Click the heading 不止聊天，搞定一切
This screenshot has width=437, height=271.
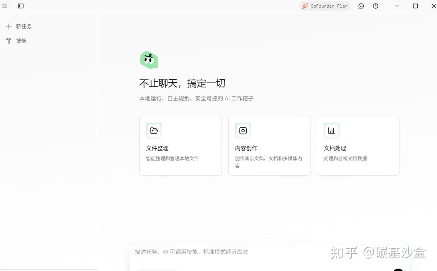182,83
